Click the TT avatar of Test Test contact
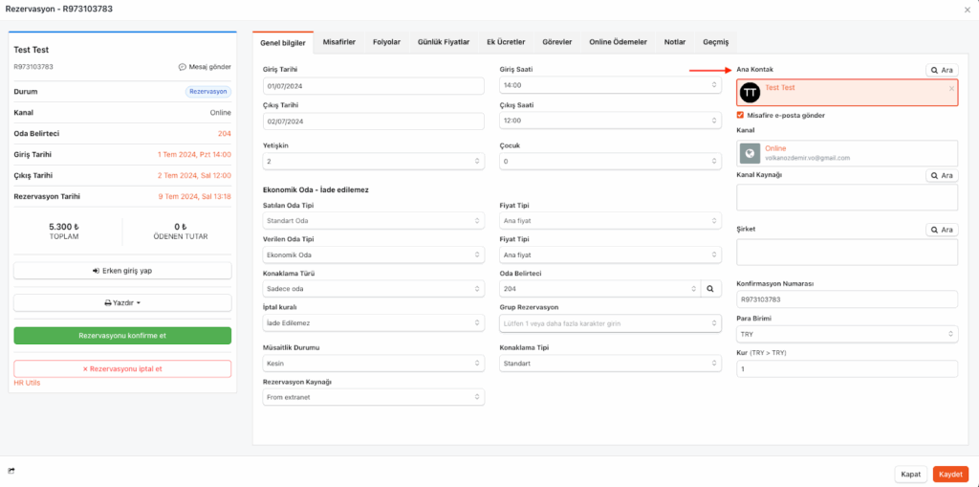This screenshot has height=487, width=979. click(751, 92)
